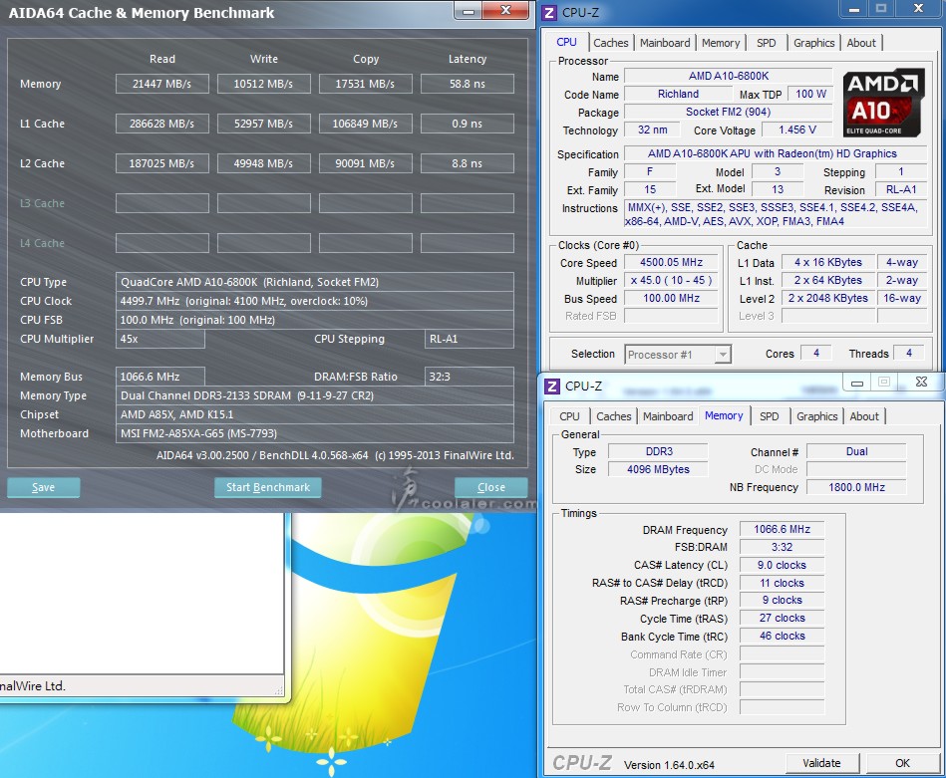Click the CAS# Latency value 9.0 clocks
Viewport: 946px width, 778px height.
pos(782,565)
